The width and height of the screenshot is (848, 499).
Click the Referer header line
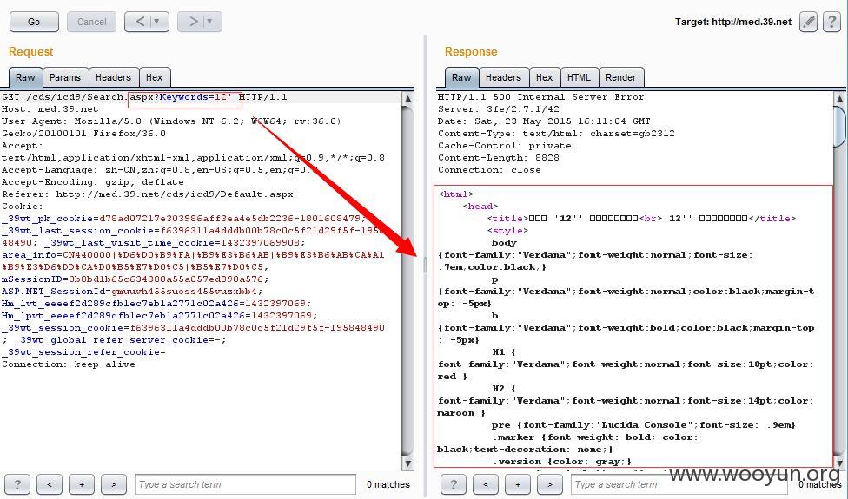coord(148,194)
